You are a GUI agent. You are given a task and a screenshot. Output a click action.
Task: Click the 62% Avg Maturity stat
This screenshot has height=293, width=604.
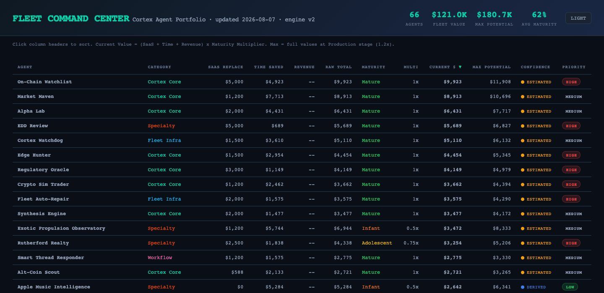point(539,18)
